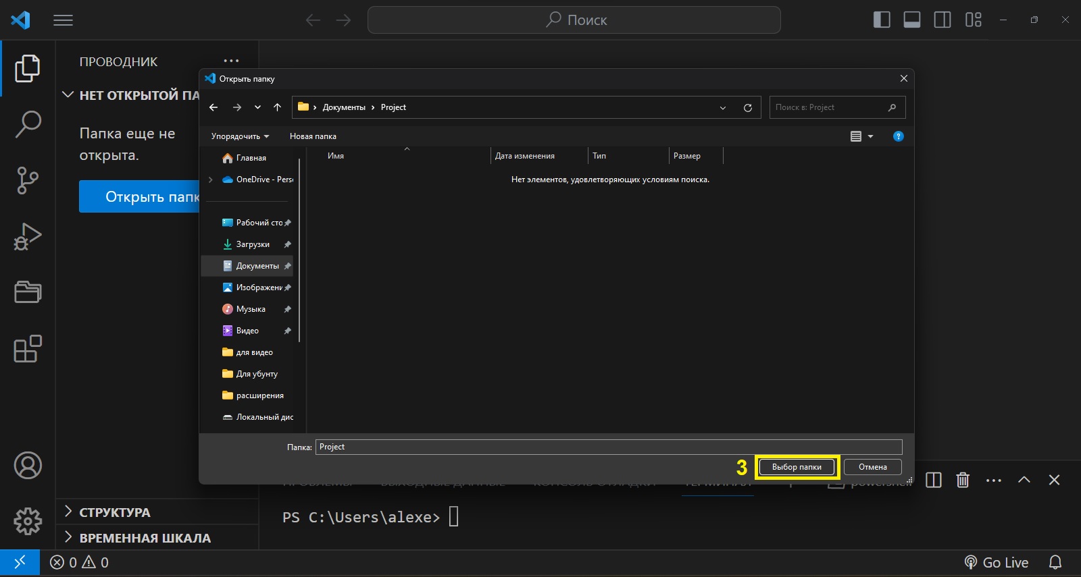Screen dimensions: 1081x577
Task: Go back in the Open Folder dialog
Action: pyautogui.click(x=213, y=107)
